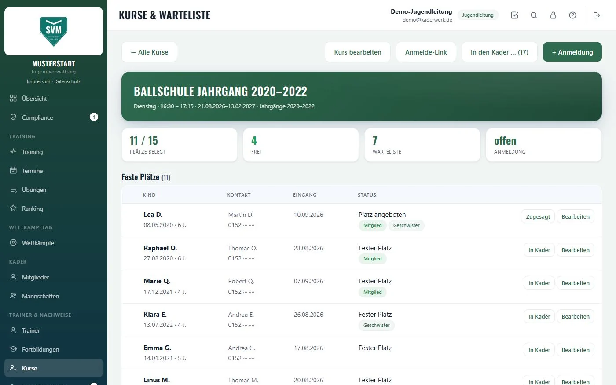Mark Lea D. as Zugesagt
Screen dimensions: 616x385
[538, 216]
